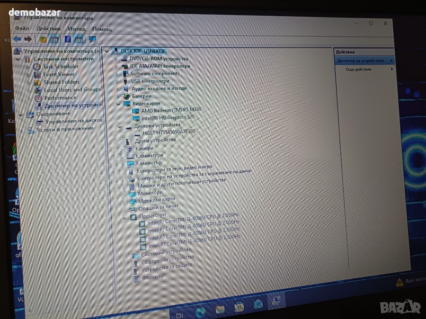This screenshot has height=319, width=426.
Task: Collapse the Процесори category
Action: pyautogui.click(x=125, y=217)
